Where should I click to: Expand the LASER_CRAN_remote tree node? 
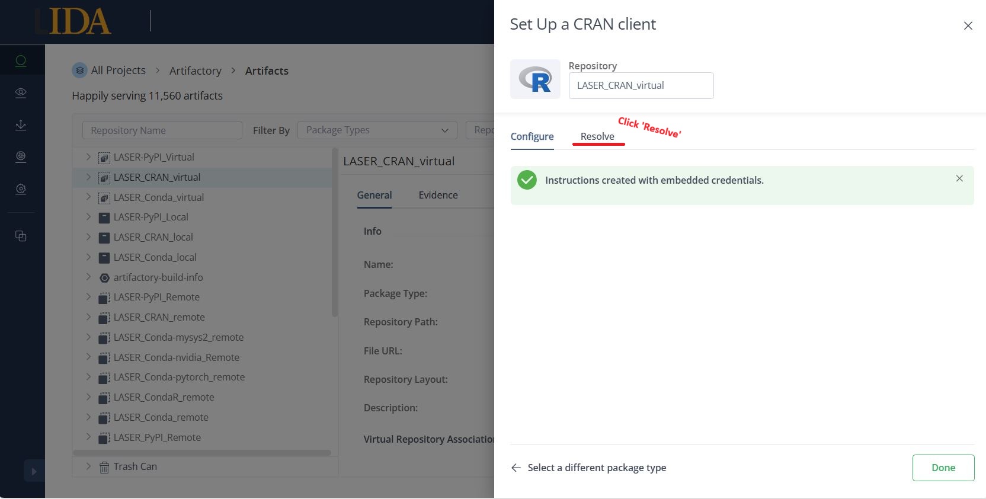88,317
